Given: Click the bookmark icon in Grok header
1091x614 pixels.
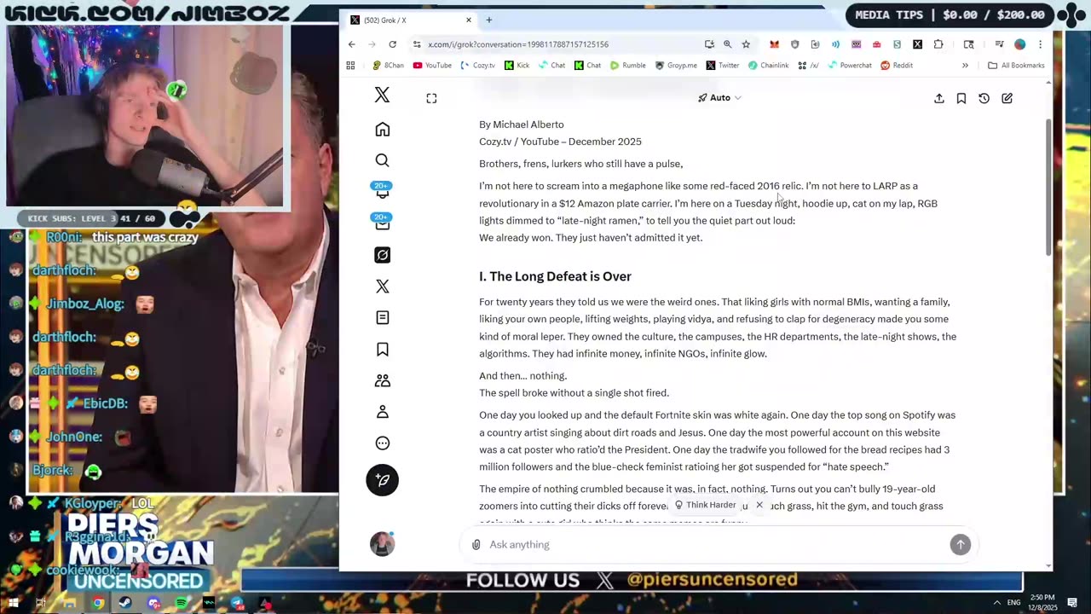Looking at the screenshot, I should click(x=961, y=99).
